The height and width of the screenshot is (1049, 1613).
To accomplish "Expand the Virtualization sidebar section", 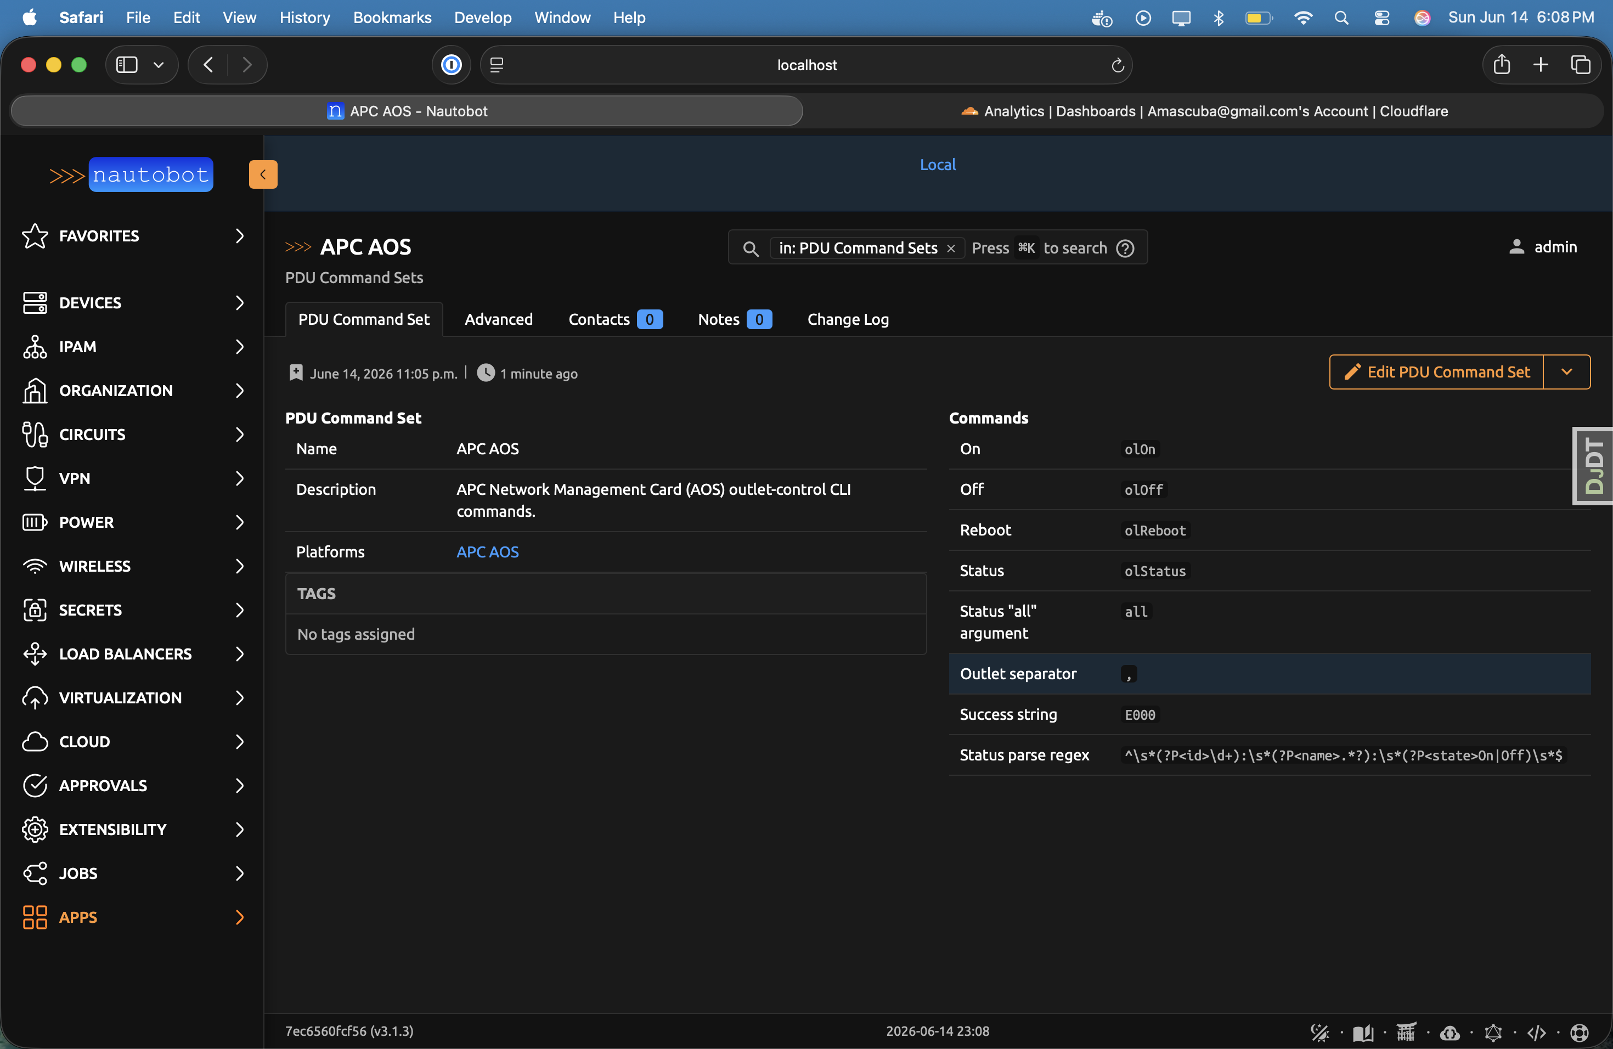I will coord(132,698).
